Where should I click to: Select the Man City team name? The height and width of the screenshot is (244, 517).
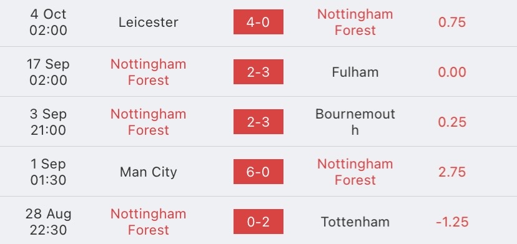tap(149, 172)
